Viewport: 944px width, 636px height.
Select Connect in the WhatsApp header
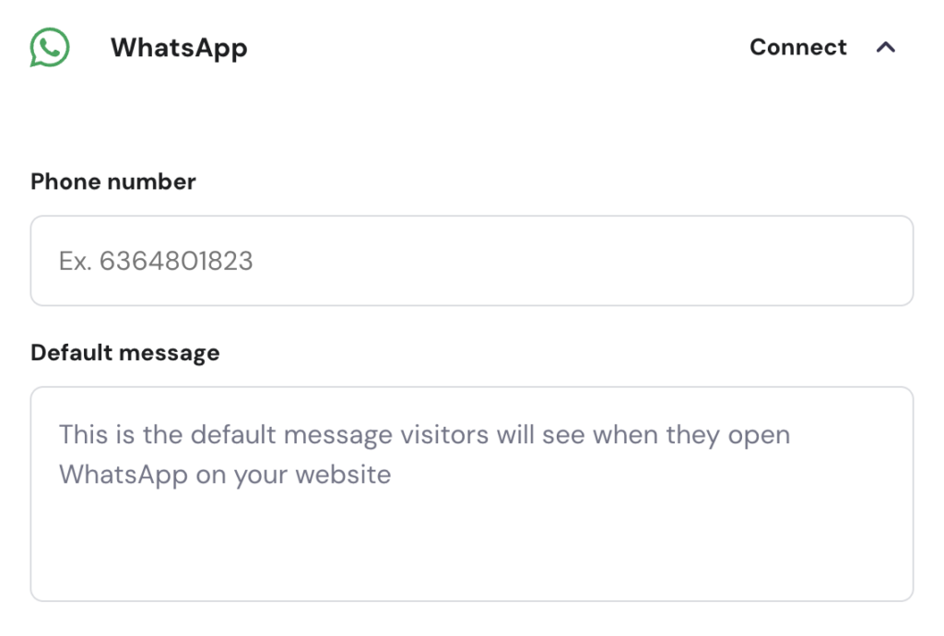pos(797,47)
